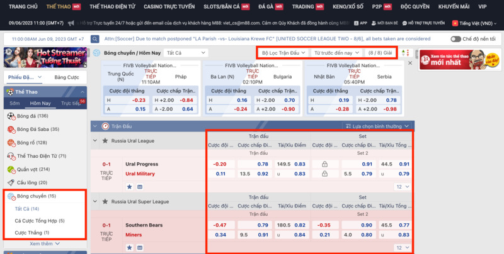Viewport: 504px width, 254px height.
Task: Select Tất Cả (14) under Bóng chuyền
Action: [x=26, y=209]
